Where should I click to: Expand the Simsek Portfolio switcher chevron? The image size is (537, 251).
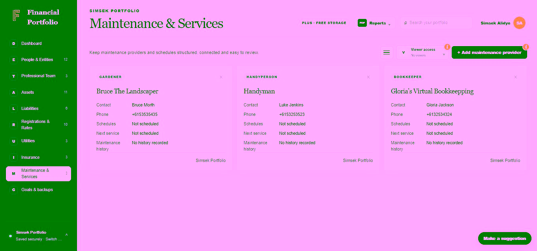[x=66, y=235]
